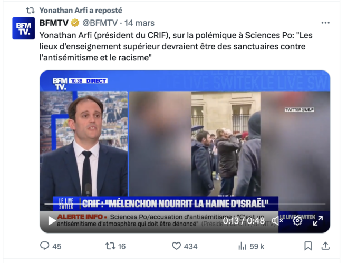Open the @BFMTV handle link
This screenshot has height=263, width=347.
100,23
